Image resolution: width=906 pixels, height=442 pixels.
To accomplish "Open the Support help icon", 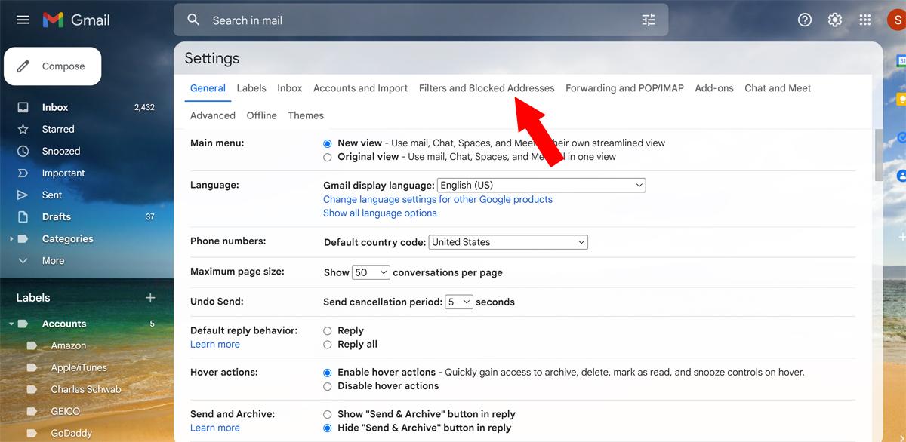I will [805, 20].
